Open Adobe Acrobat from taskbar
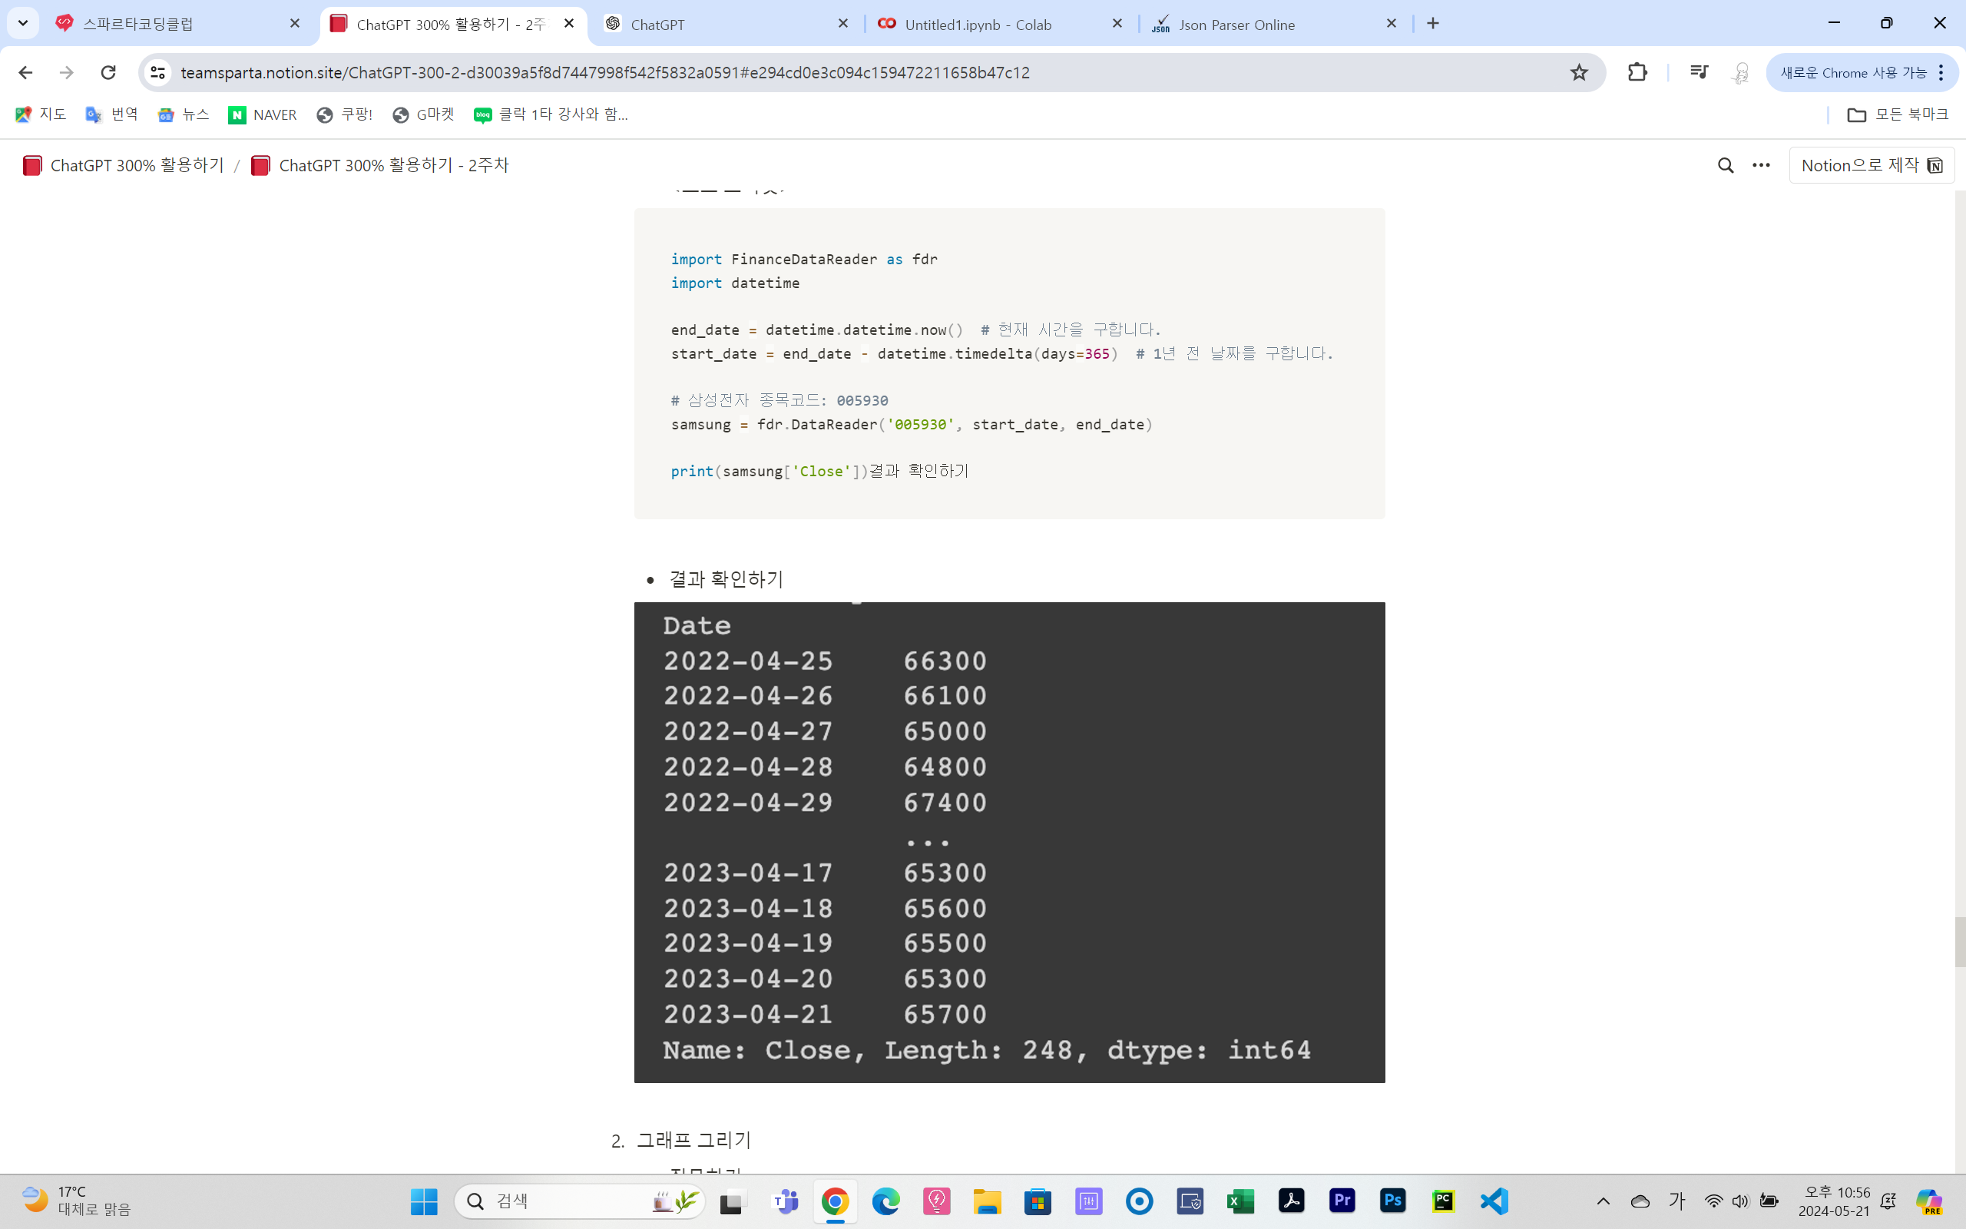This screenshot has height=1229, width=1966. click(x=1291, y=1201)
